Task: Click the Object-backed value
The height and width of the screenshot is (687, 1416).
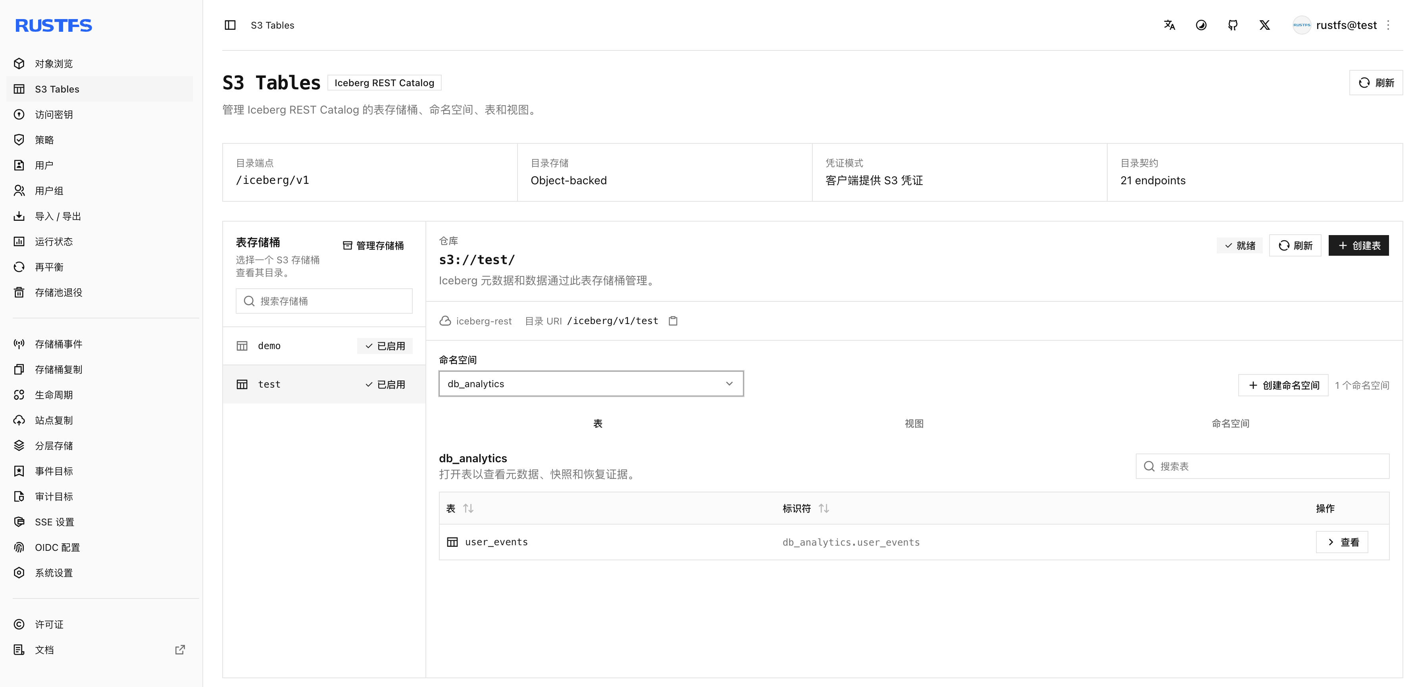Action: [x=568, y=180]
